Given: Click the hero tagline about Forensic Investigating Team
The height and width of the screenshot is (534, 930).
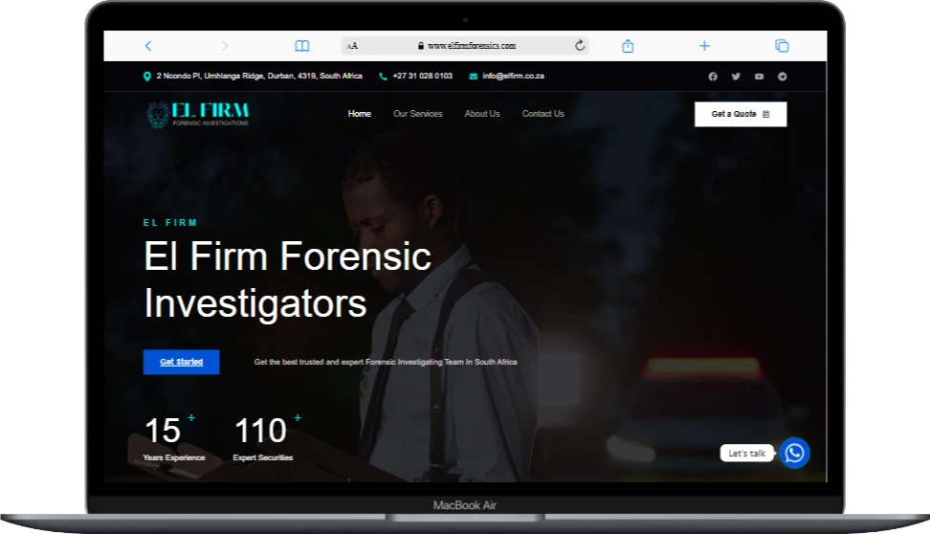Looking at the screenshot, I should [386, 362].
